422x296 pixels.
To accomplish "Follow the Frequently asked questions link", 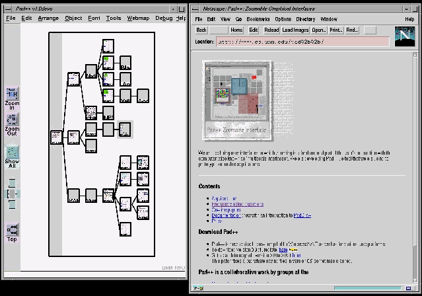I will coord(238,204).
